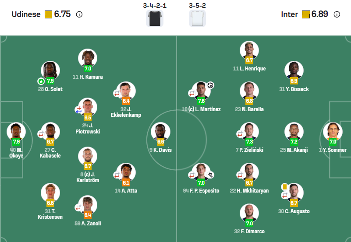351x242 pixels.
Task: Click the N. Barella name label
Action: click(x=249, y=109)
